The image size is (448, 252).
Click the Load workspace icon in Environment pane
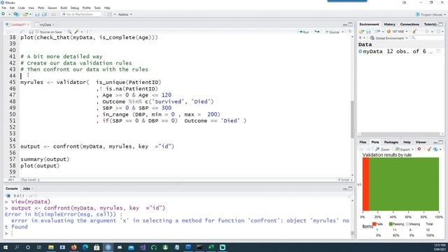[361, 31]
